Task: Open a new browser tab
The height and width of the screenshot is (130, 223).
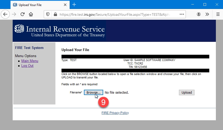Action: (74, 5)
